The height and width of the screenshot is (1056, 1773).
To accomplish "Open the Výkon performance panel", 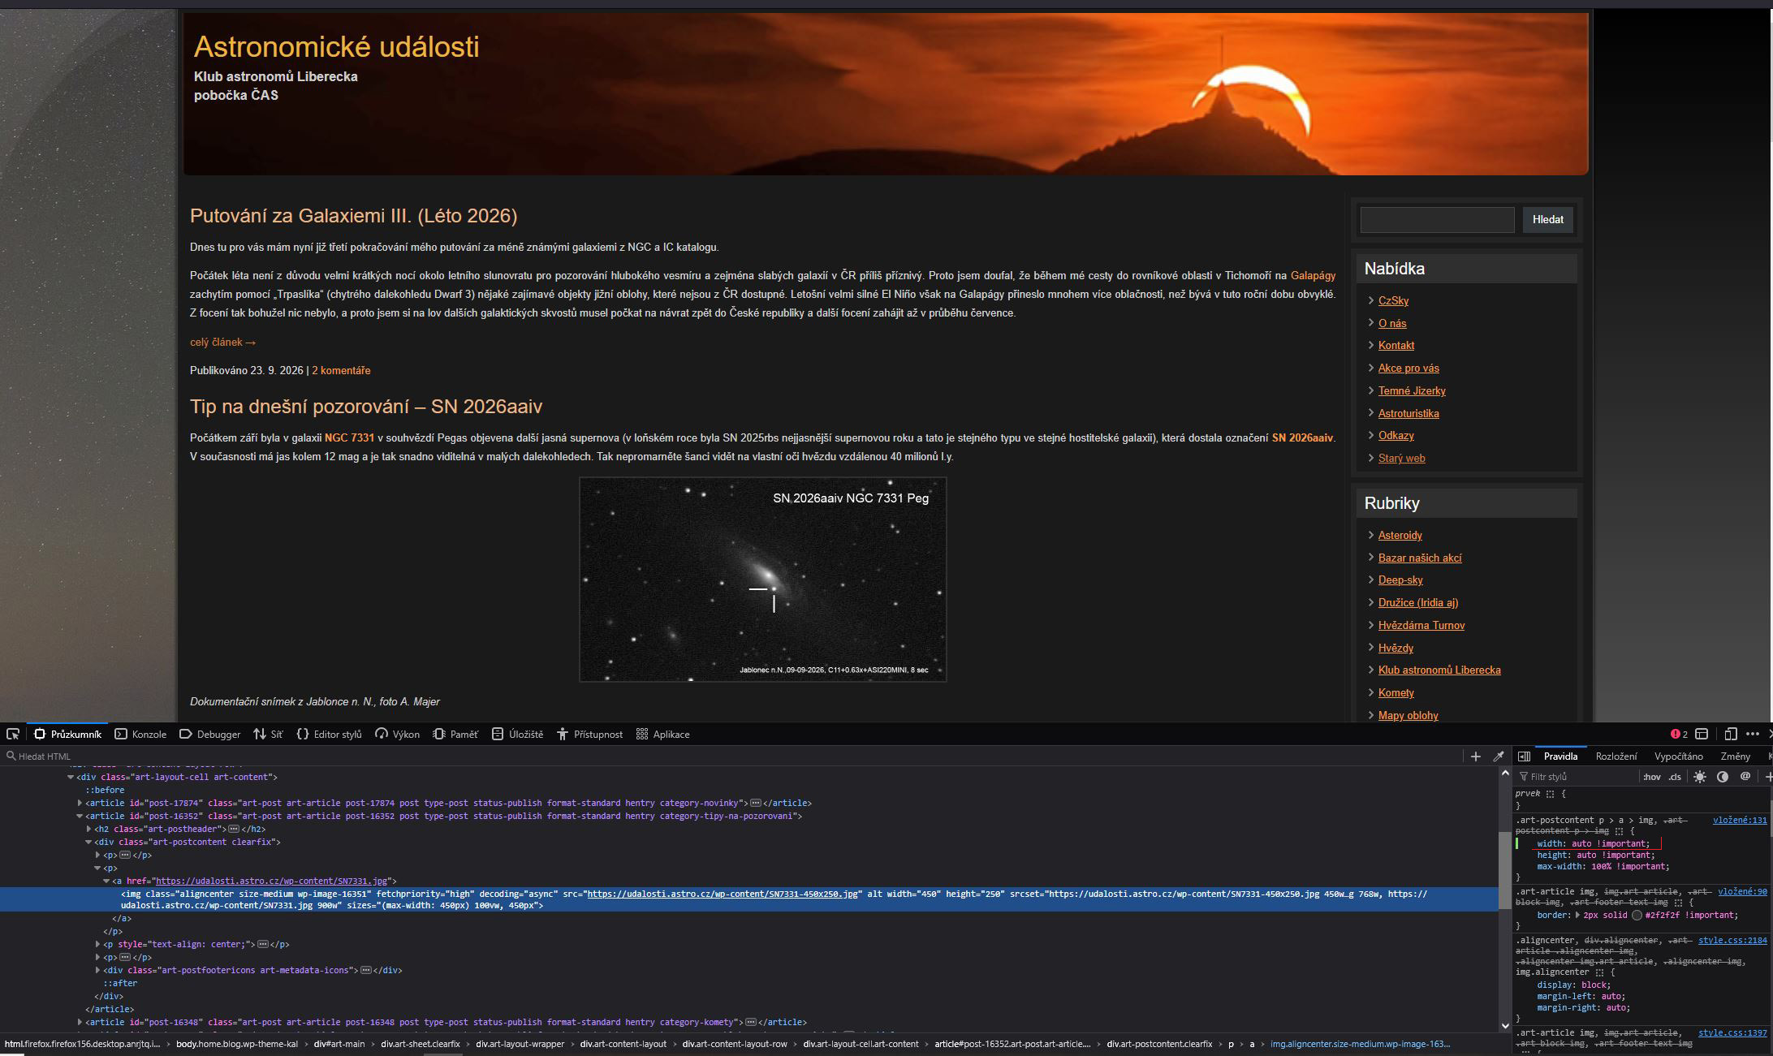I will [x=397, y=734].
